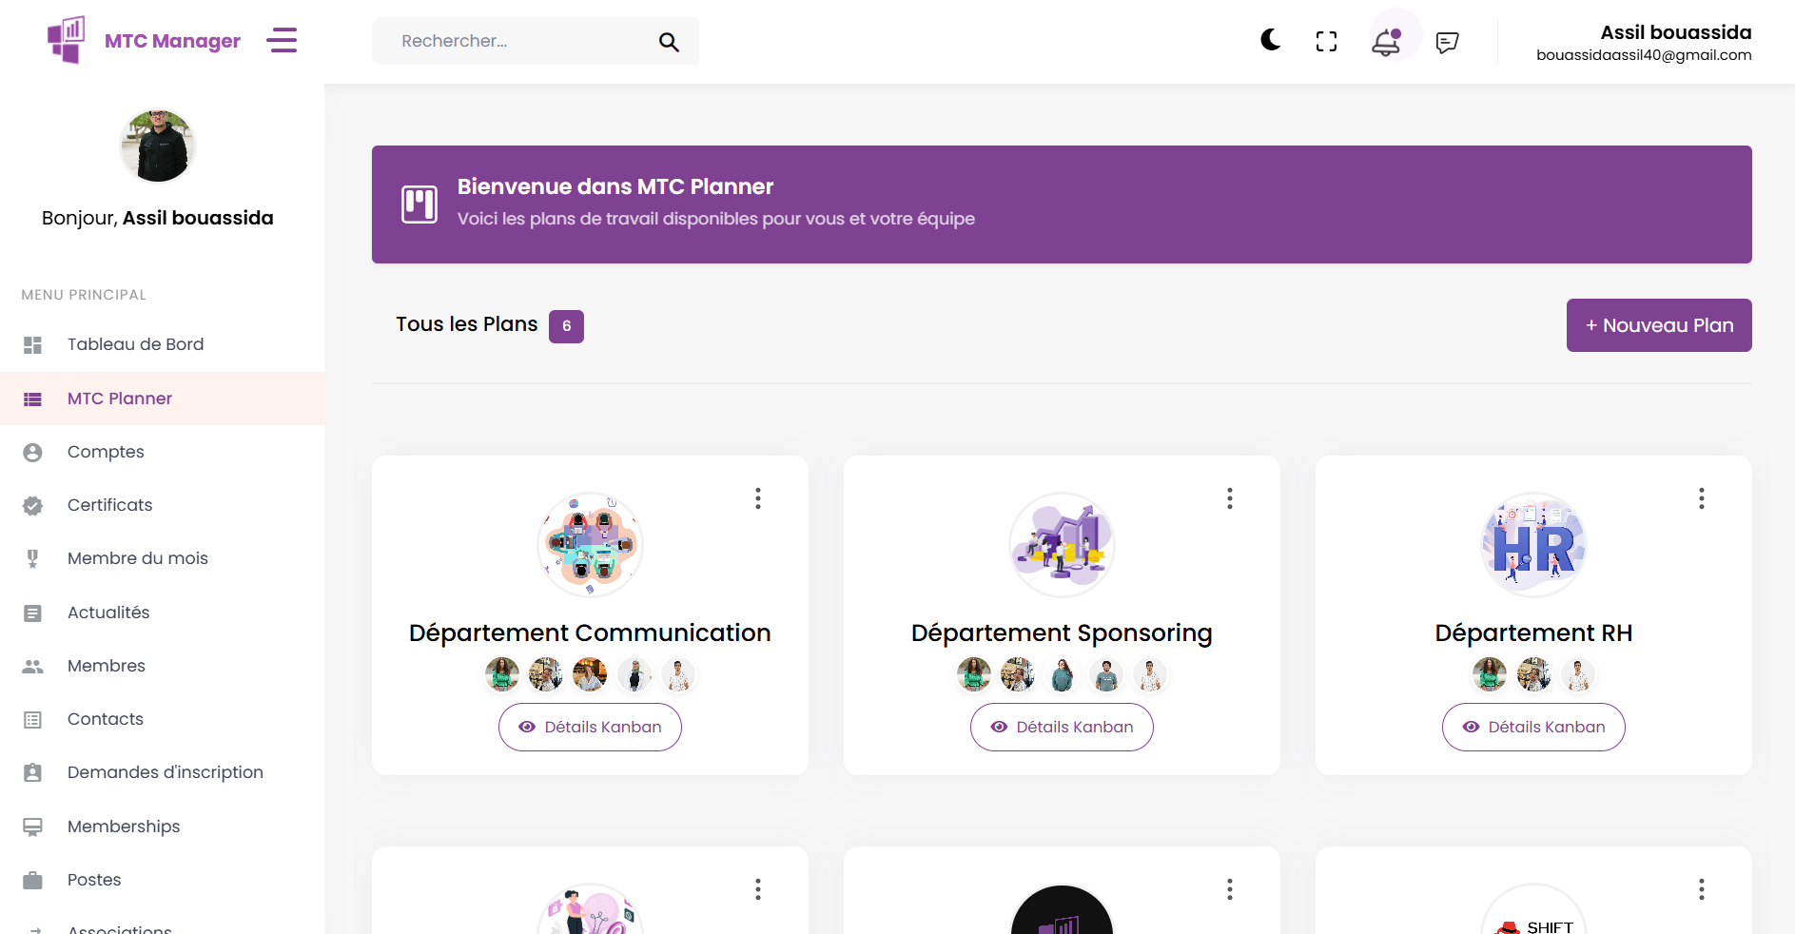This screenshot has height=934, width=1795.
Task: Click Détails Kanban for Département Sponsoring
Action: point(1062,727)
